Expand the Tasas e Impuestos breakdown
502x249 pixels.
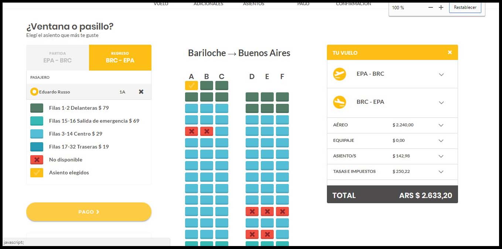[x=441, y=172]
